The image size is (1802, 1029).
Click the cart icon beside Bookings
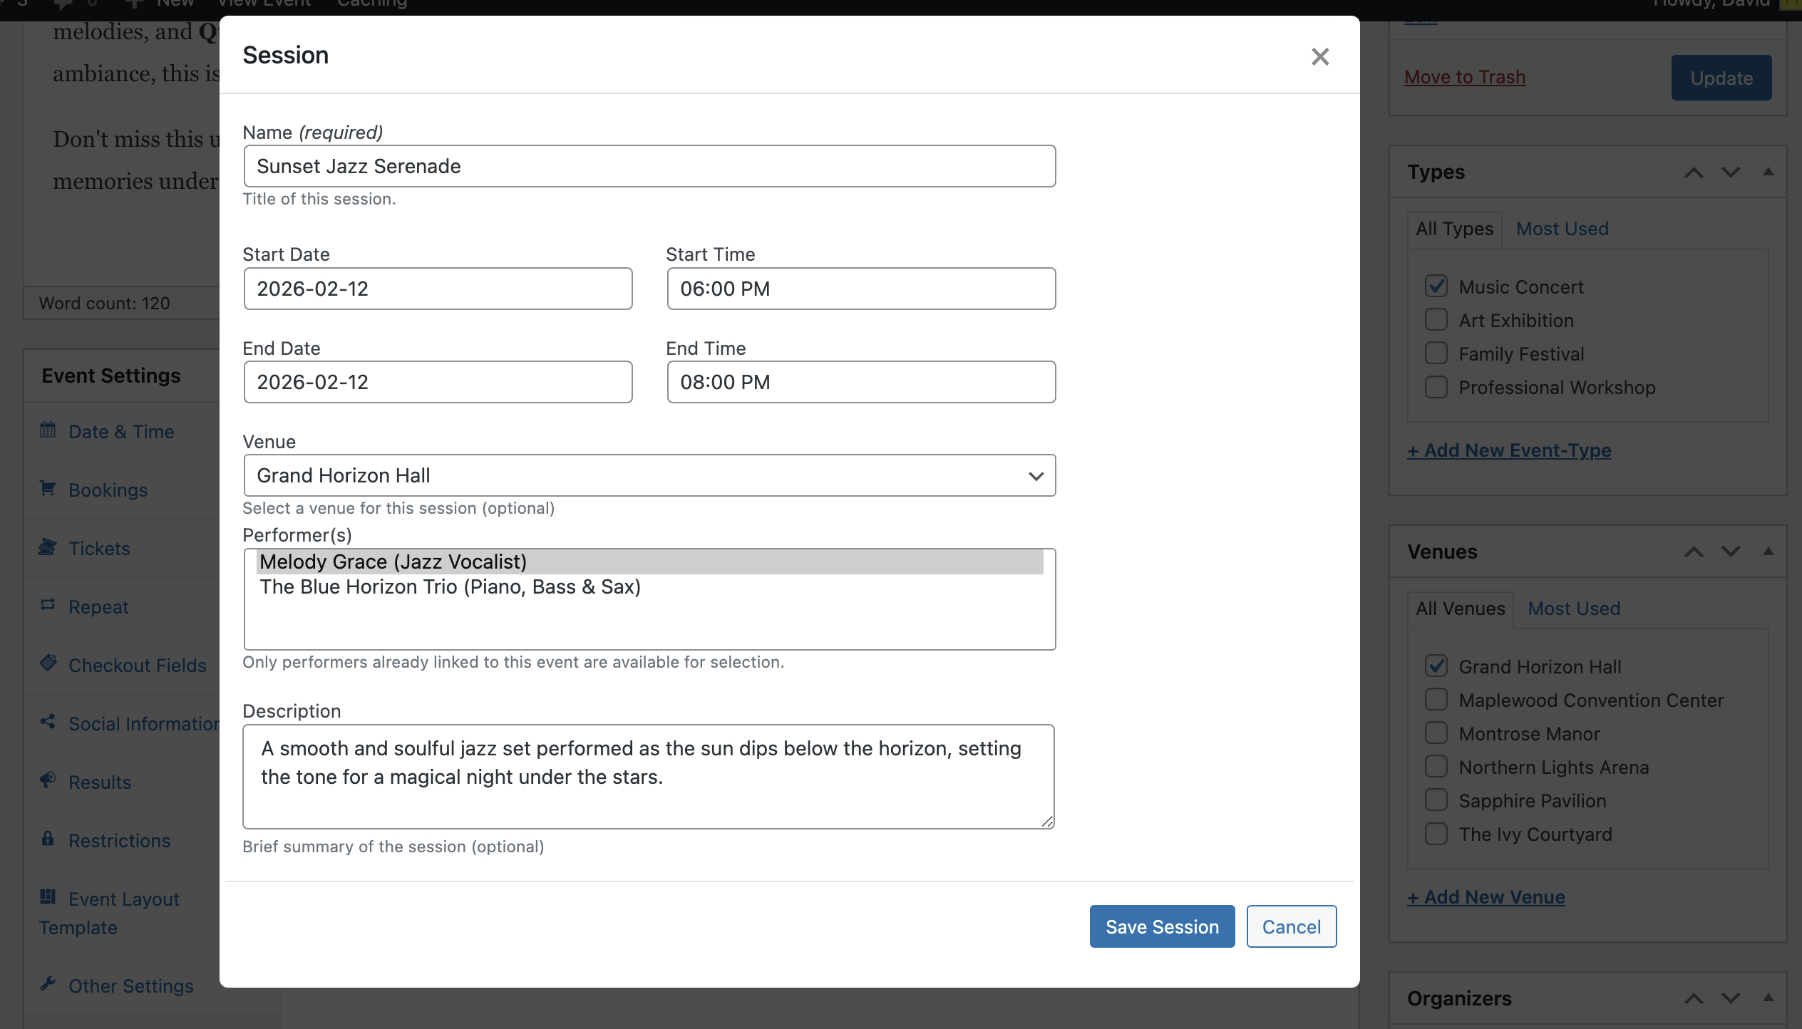(x=48, y=488)
